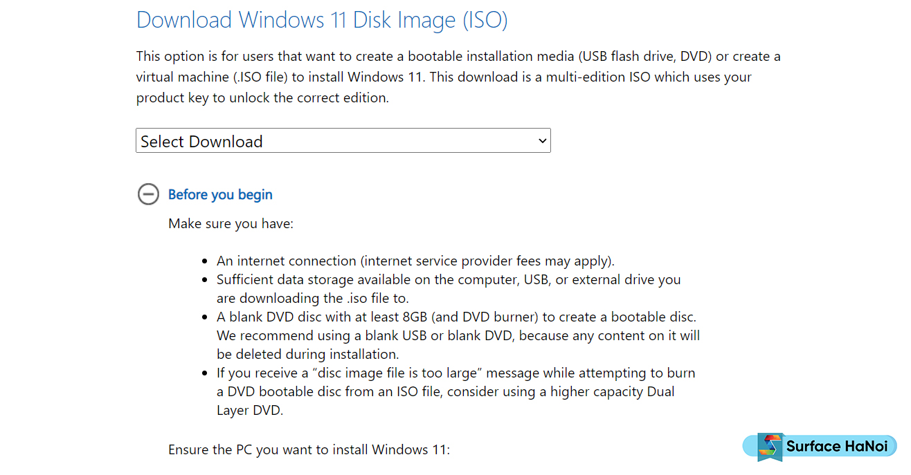Open the Select Download dropdown
The height and width of the screenshot is (475, 911).
pyautogui.click(x=343, y=140)
